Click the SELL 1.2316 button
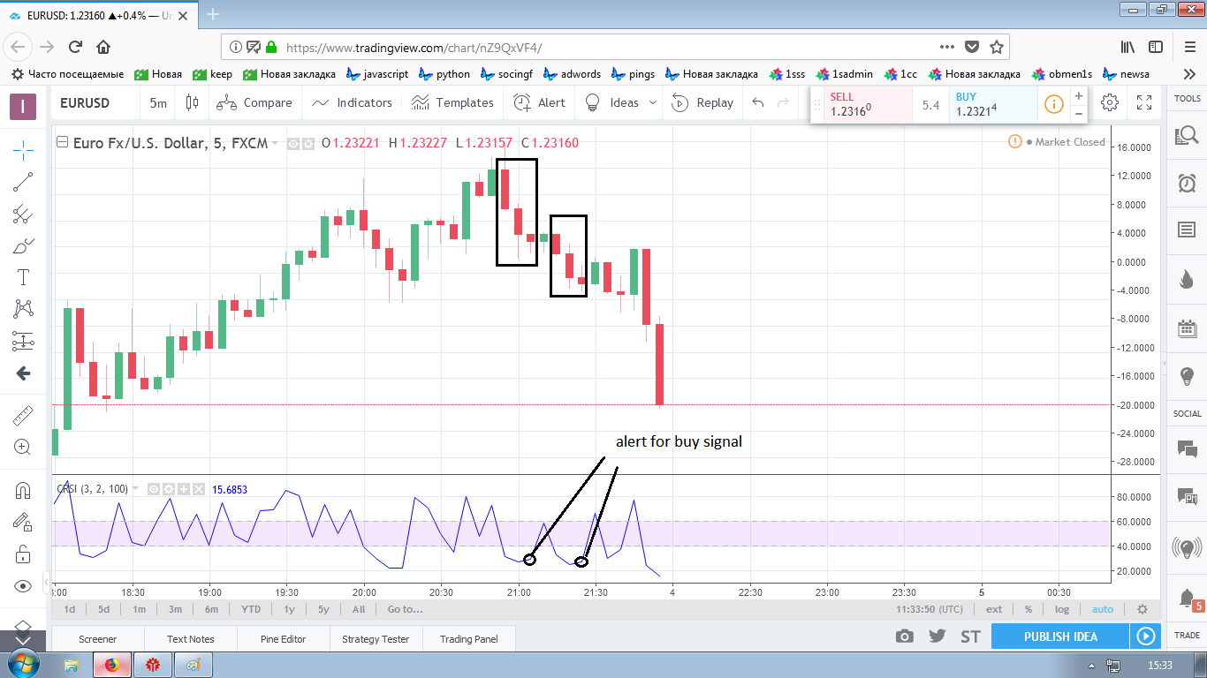This screenshot has height=678, width=1207. pos(868,104)
